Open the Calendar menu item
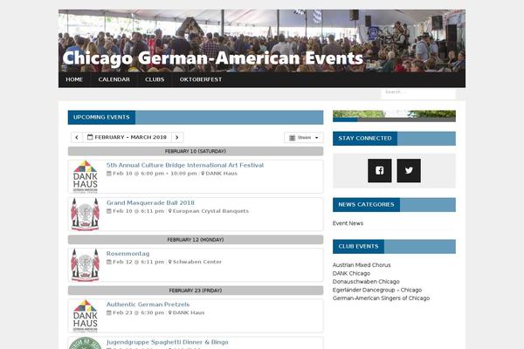 click(x=114, y=79)
